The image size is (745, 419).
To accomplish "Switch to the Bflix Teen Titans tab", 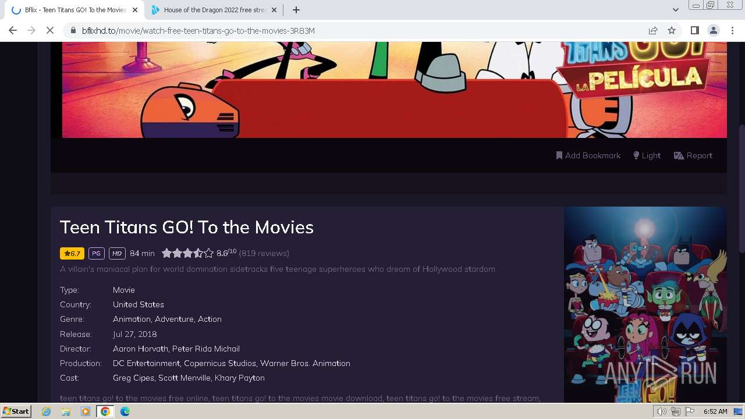I will click(x=75, y=10).
